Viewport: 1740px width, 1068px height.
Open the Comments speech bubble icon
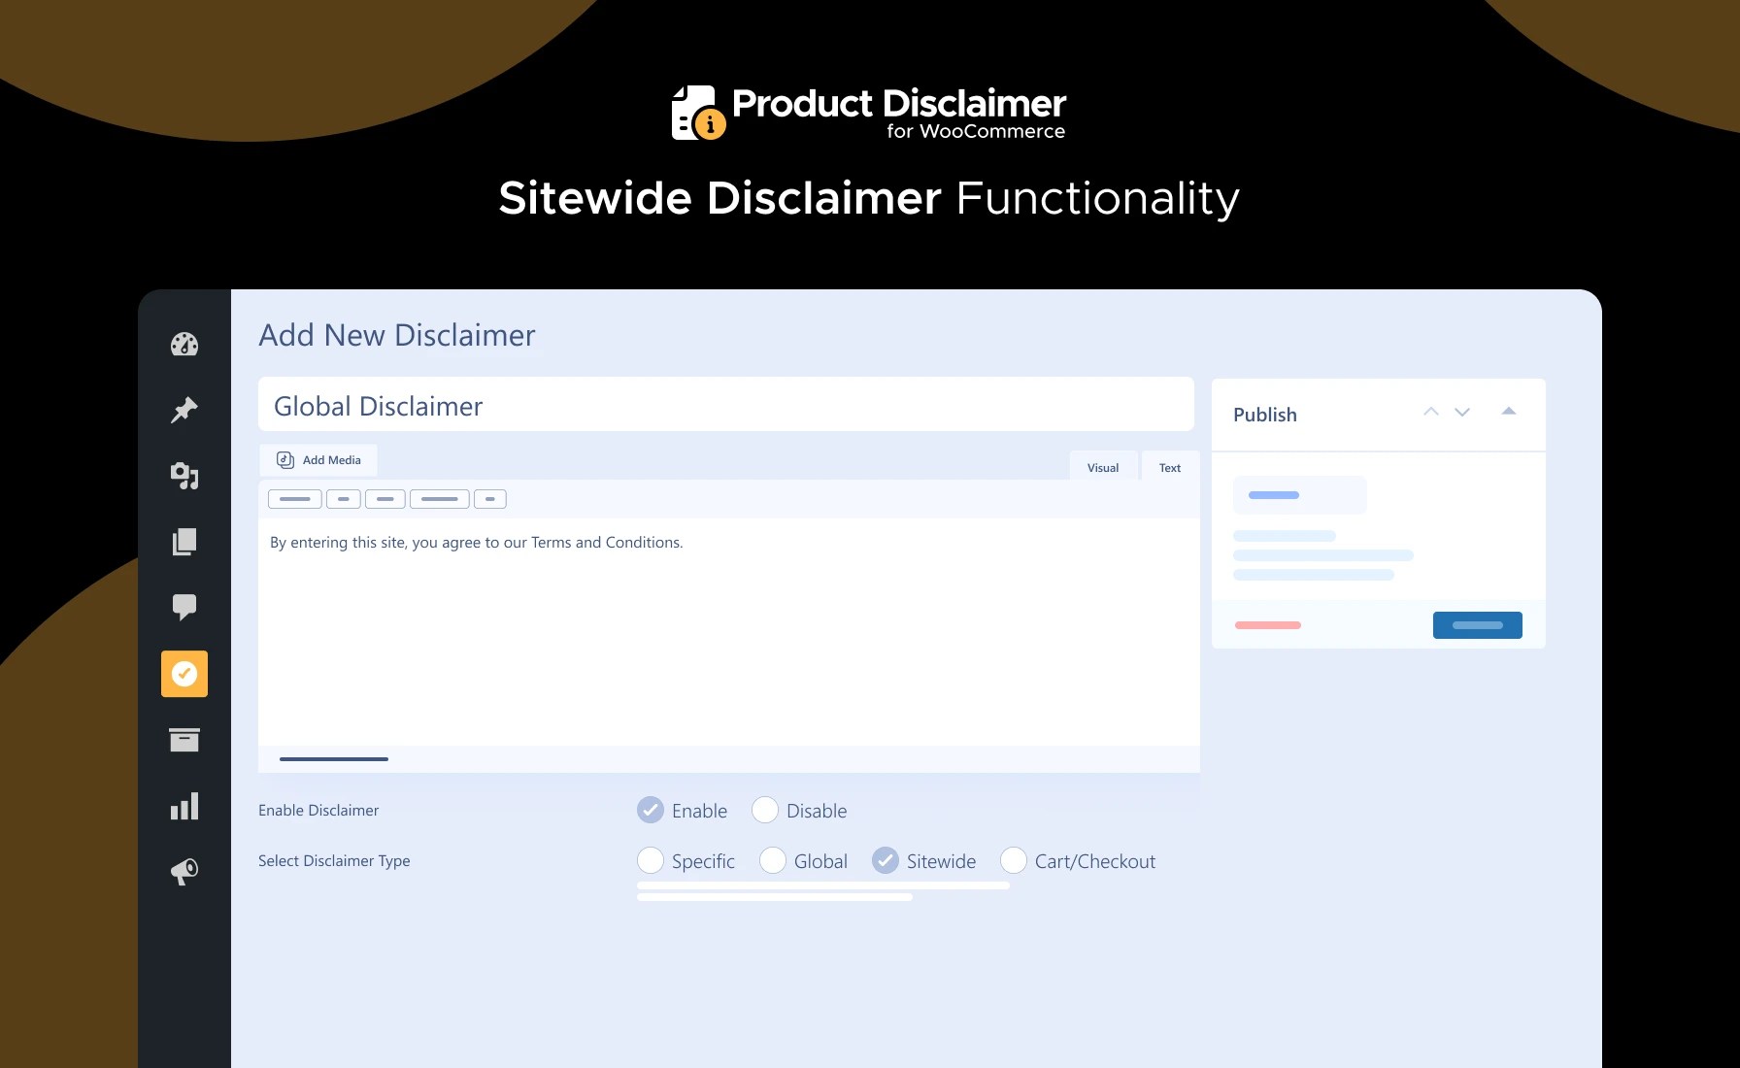[x=184, y=608]
